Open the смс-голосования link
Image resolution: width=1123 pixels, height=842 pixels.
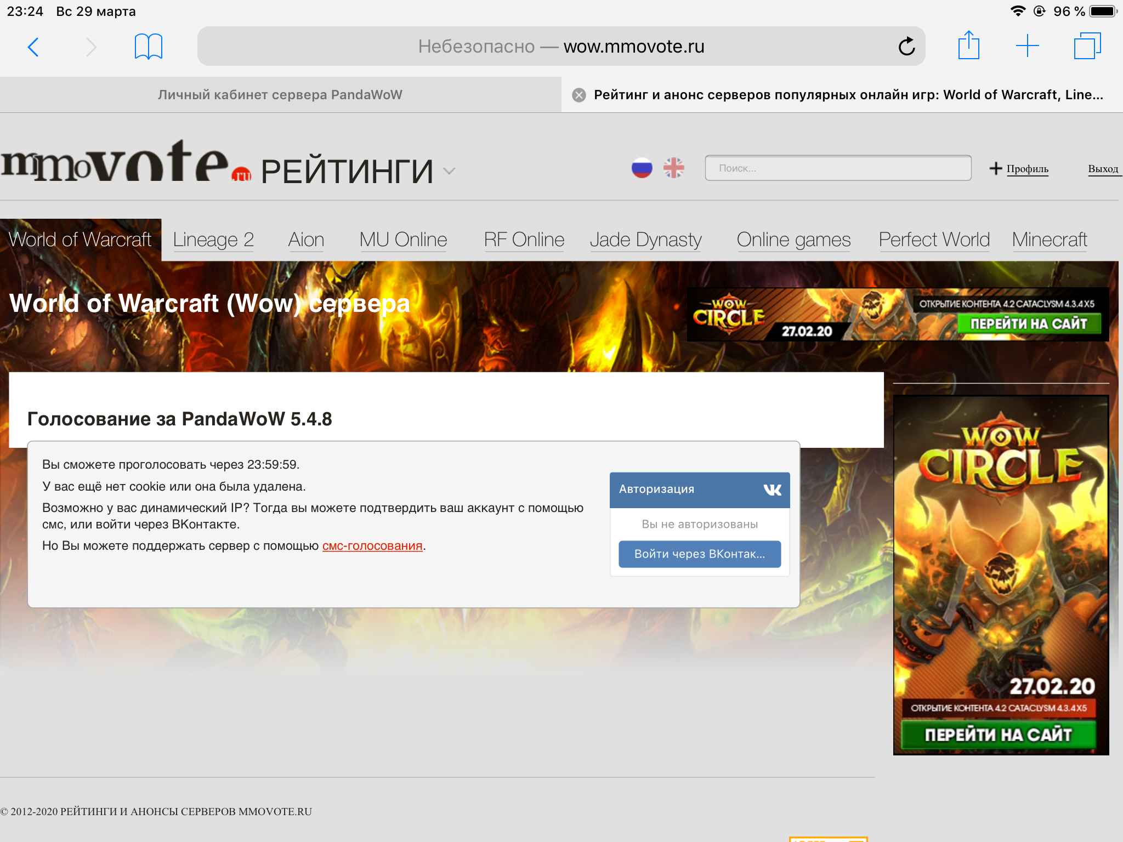point(372,546)
